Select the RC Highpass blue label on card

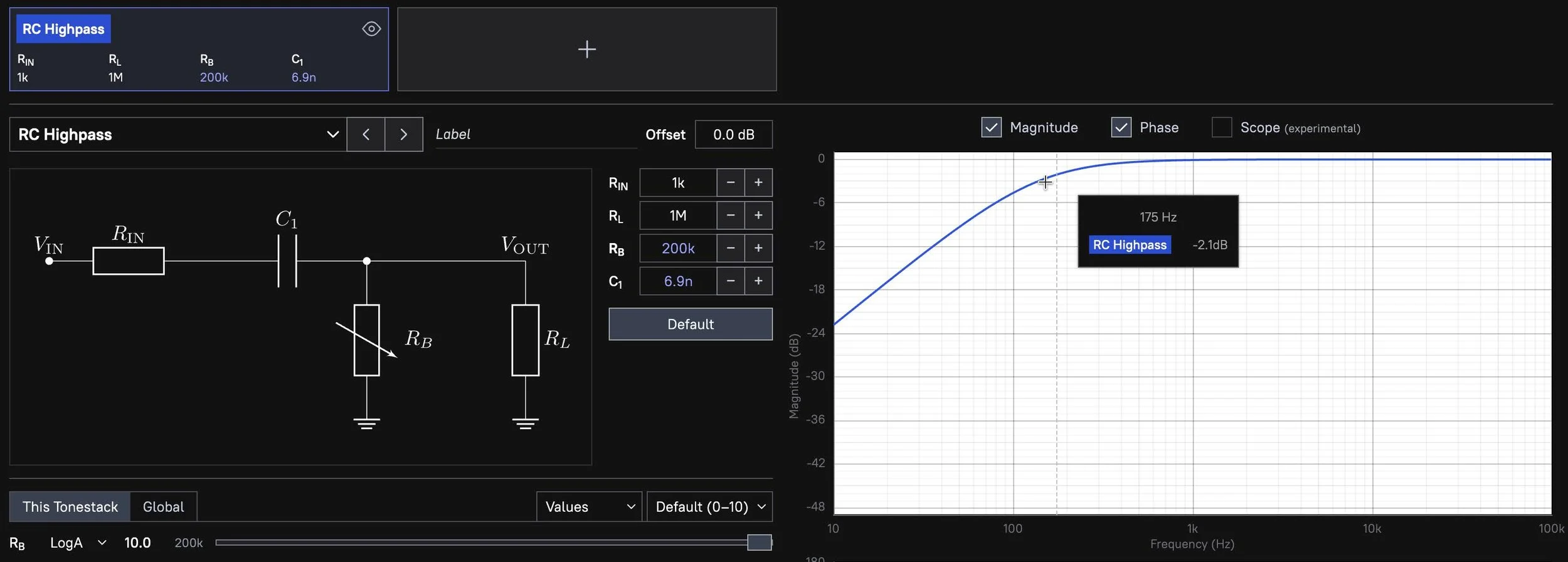(63, 29)
